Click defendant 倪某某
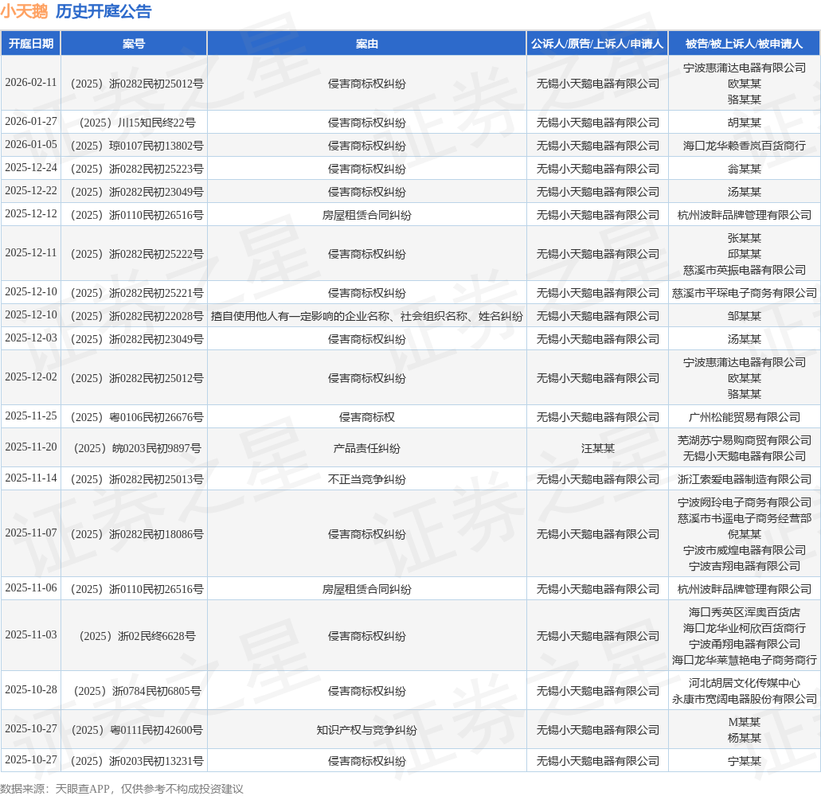The image size is (821, 796). [x=744, y=534]
